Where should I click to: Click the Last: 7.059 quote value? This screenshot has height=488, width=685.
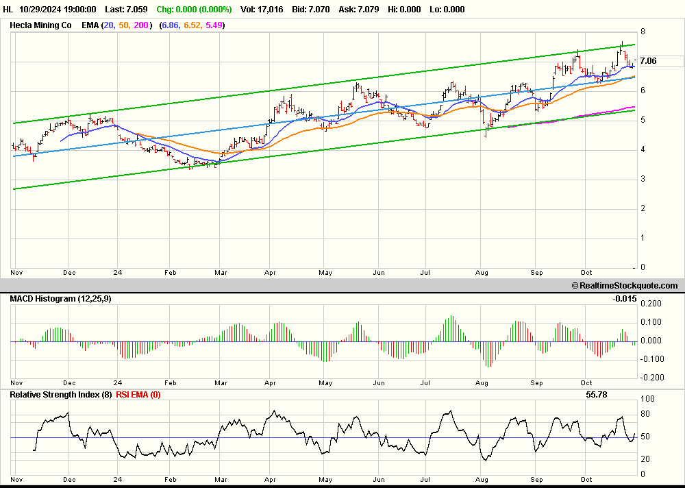tap(126, 9)
